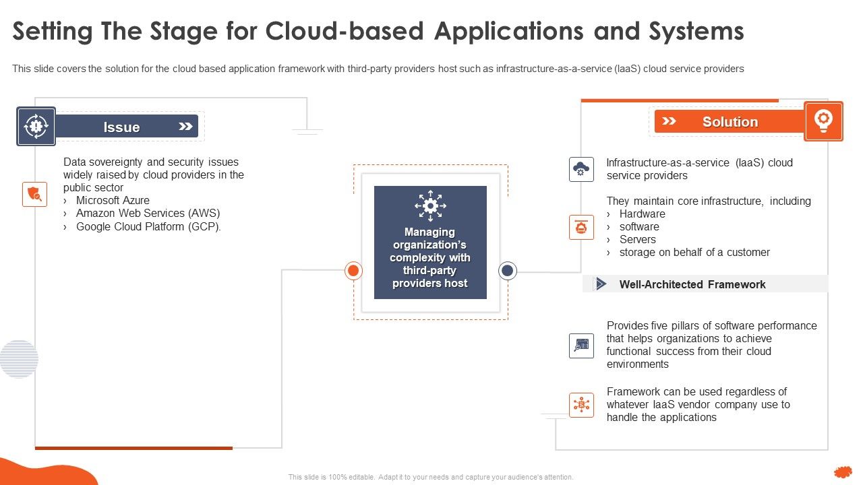Image resolution: width=863 pixels, height=485 pixels.
Task: Click the gear with arrows icon in center box
Action: (x=430, y=205)
